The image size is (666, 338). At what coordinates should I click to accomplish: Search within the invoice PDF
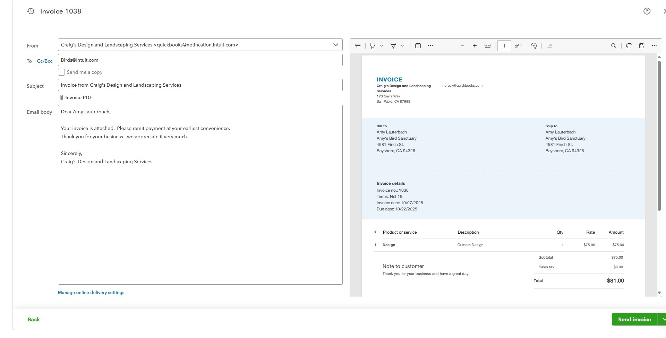click(x=613, y=46)
